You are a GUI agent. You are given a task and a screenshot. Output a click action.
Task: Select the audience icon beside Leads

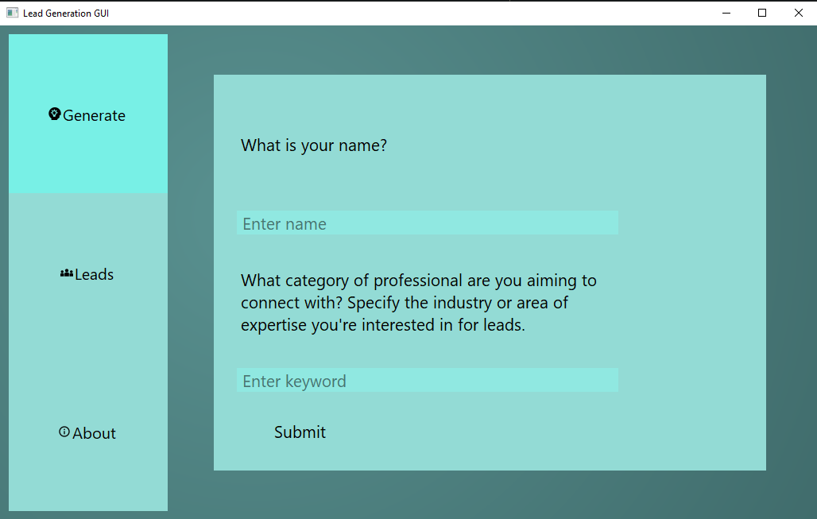[x=67, y=273]
